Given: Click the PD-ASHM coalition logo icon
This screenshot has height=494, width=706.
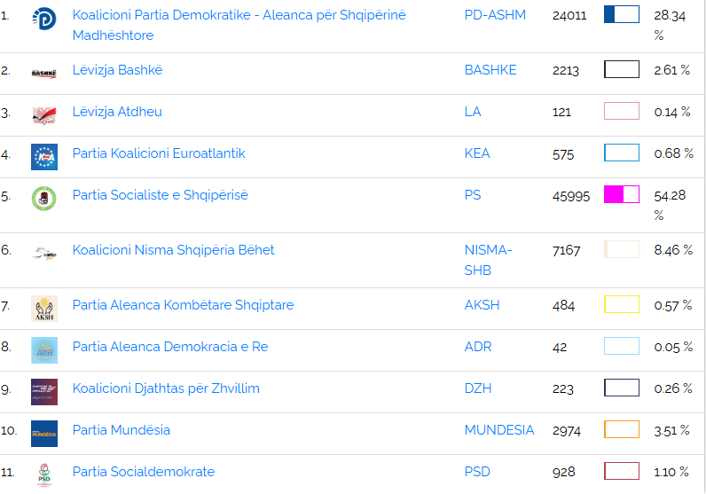Looking at the screenshot, I should 43,16.
